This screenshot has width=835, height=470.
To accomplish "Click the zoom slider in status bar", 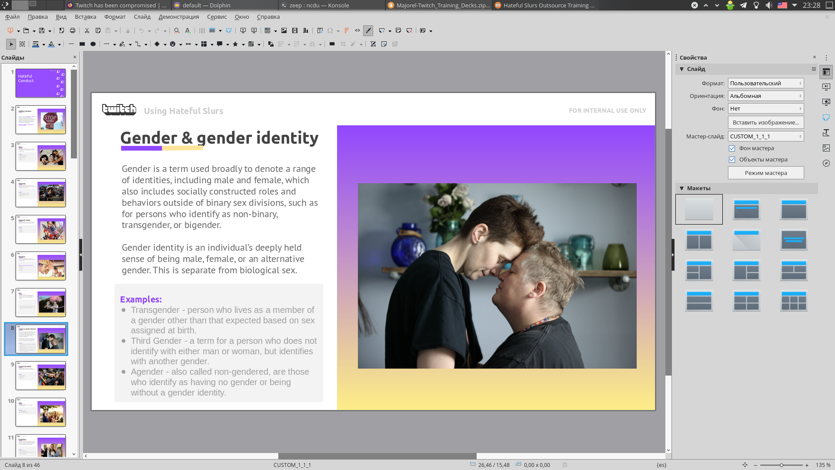I will 781,465.
